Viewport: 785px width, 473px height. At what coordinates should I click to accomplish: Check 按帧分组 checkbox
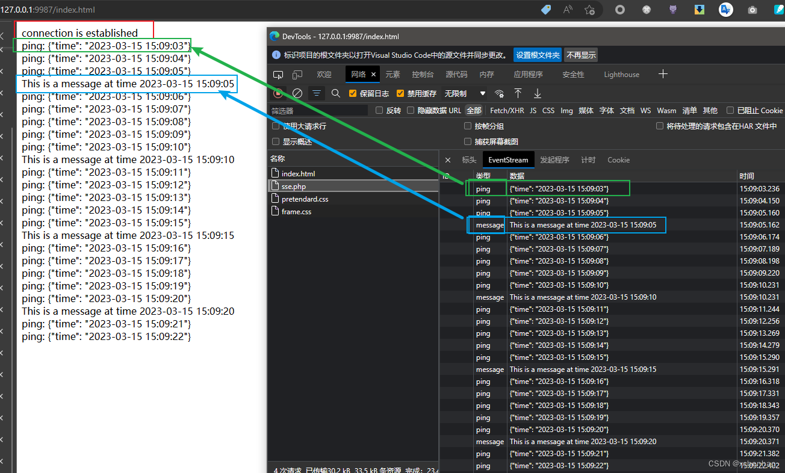[468, 126]
